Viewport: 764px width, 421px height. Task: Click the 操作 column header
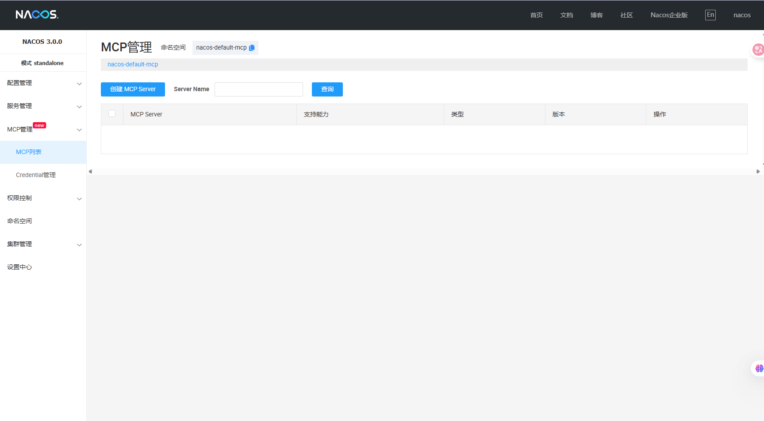(x=697, y=114)
